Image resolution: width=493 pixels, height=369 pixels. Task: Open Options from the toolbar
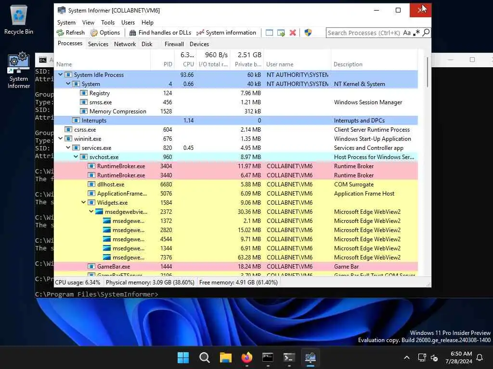coord(105,33)
